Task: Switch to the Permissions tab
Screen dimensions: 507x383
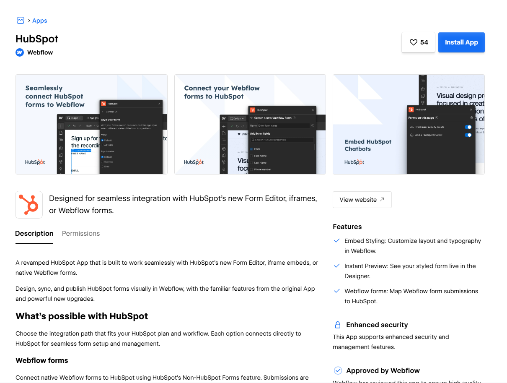Action: tap(81, 234)
